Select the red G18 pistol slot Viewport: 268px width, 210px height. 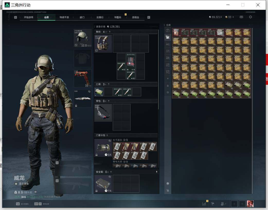(x=83, y=78)
